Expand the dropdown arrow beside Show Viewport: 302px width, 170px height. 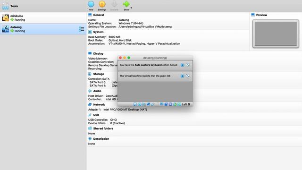click(x=131, y=8)
